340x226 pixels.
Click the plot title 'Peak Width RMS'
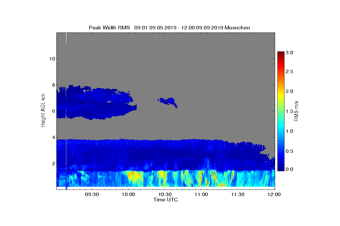[109, 28]
